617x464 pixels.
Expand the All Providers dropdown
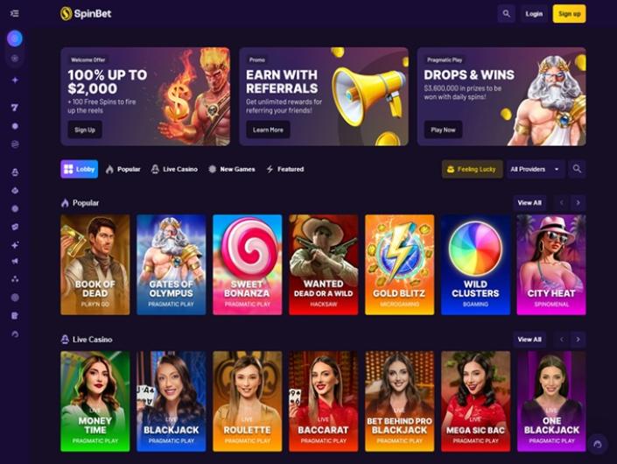point(536,169)
